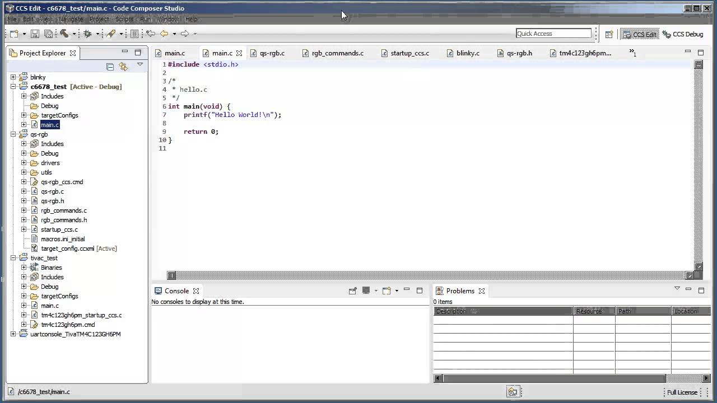Screen dimensions: 717x403
Task: Expand the drivers folder
Action: click(x=24, y=163)
